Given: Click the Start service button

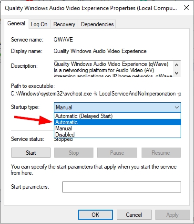Looking at the screenshot, I should coord(31,153).
